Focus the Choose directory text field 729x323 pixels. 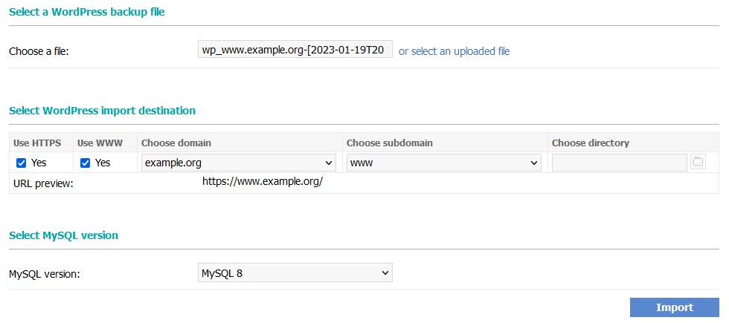(619, 163)
